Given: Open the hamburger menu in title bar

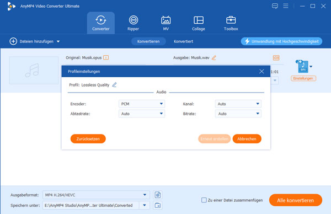Looking at the screenshot, I should 286,6.
